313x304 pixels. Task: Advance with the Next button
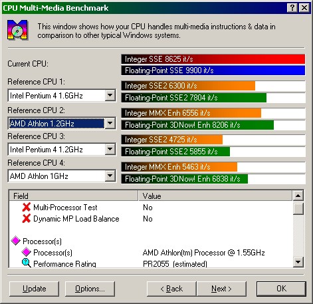(x=221, y=289)
